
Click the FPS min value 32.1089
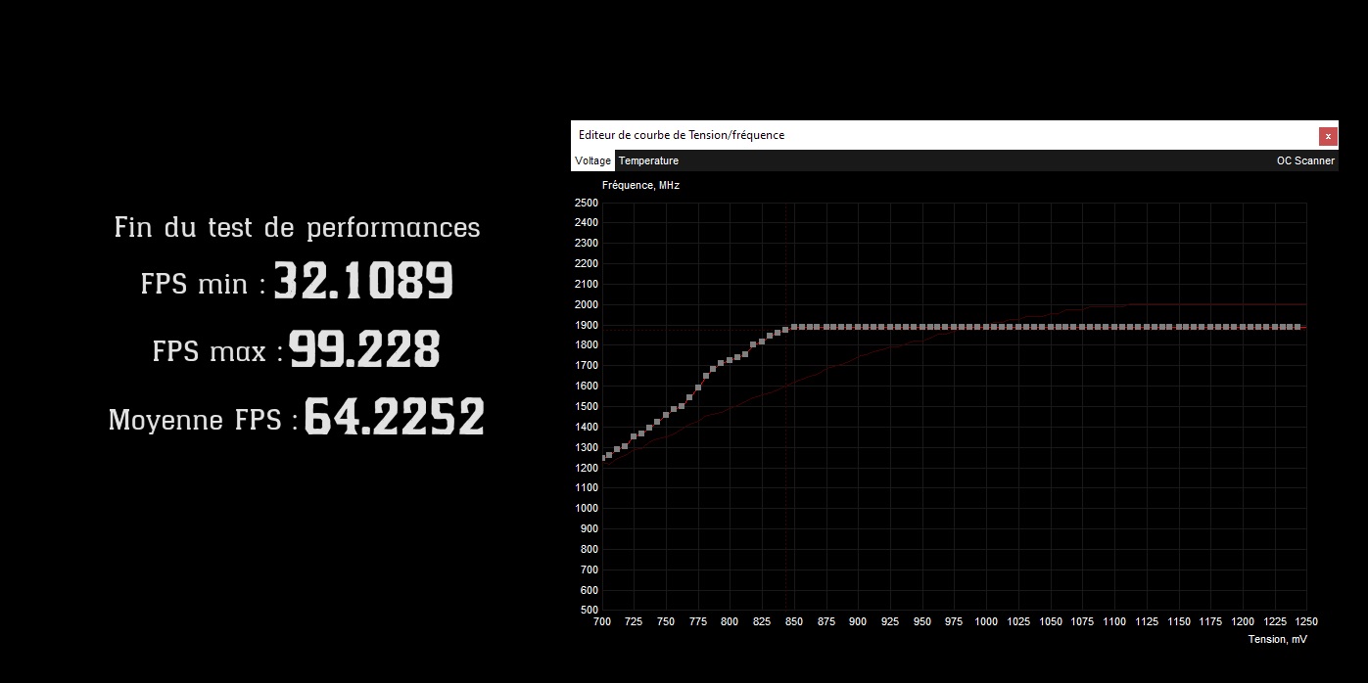[363, 282]
